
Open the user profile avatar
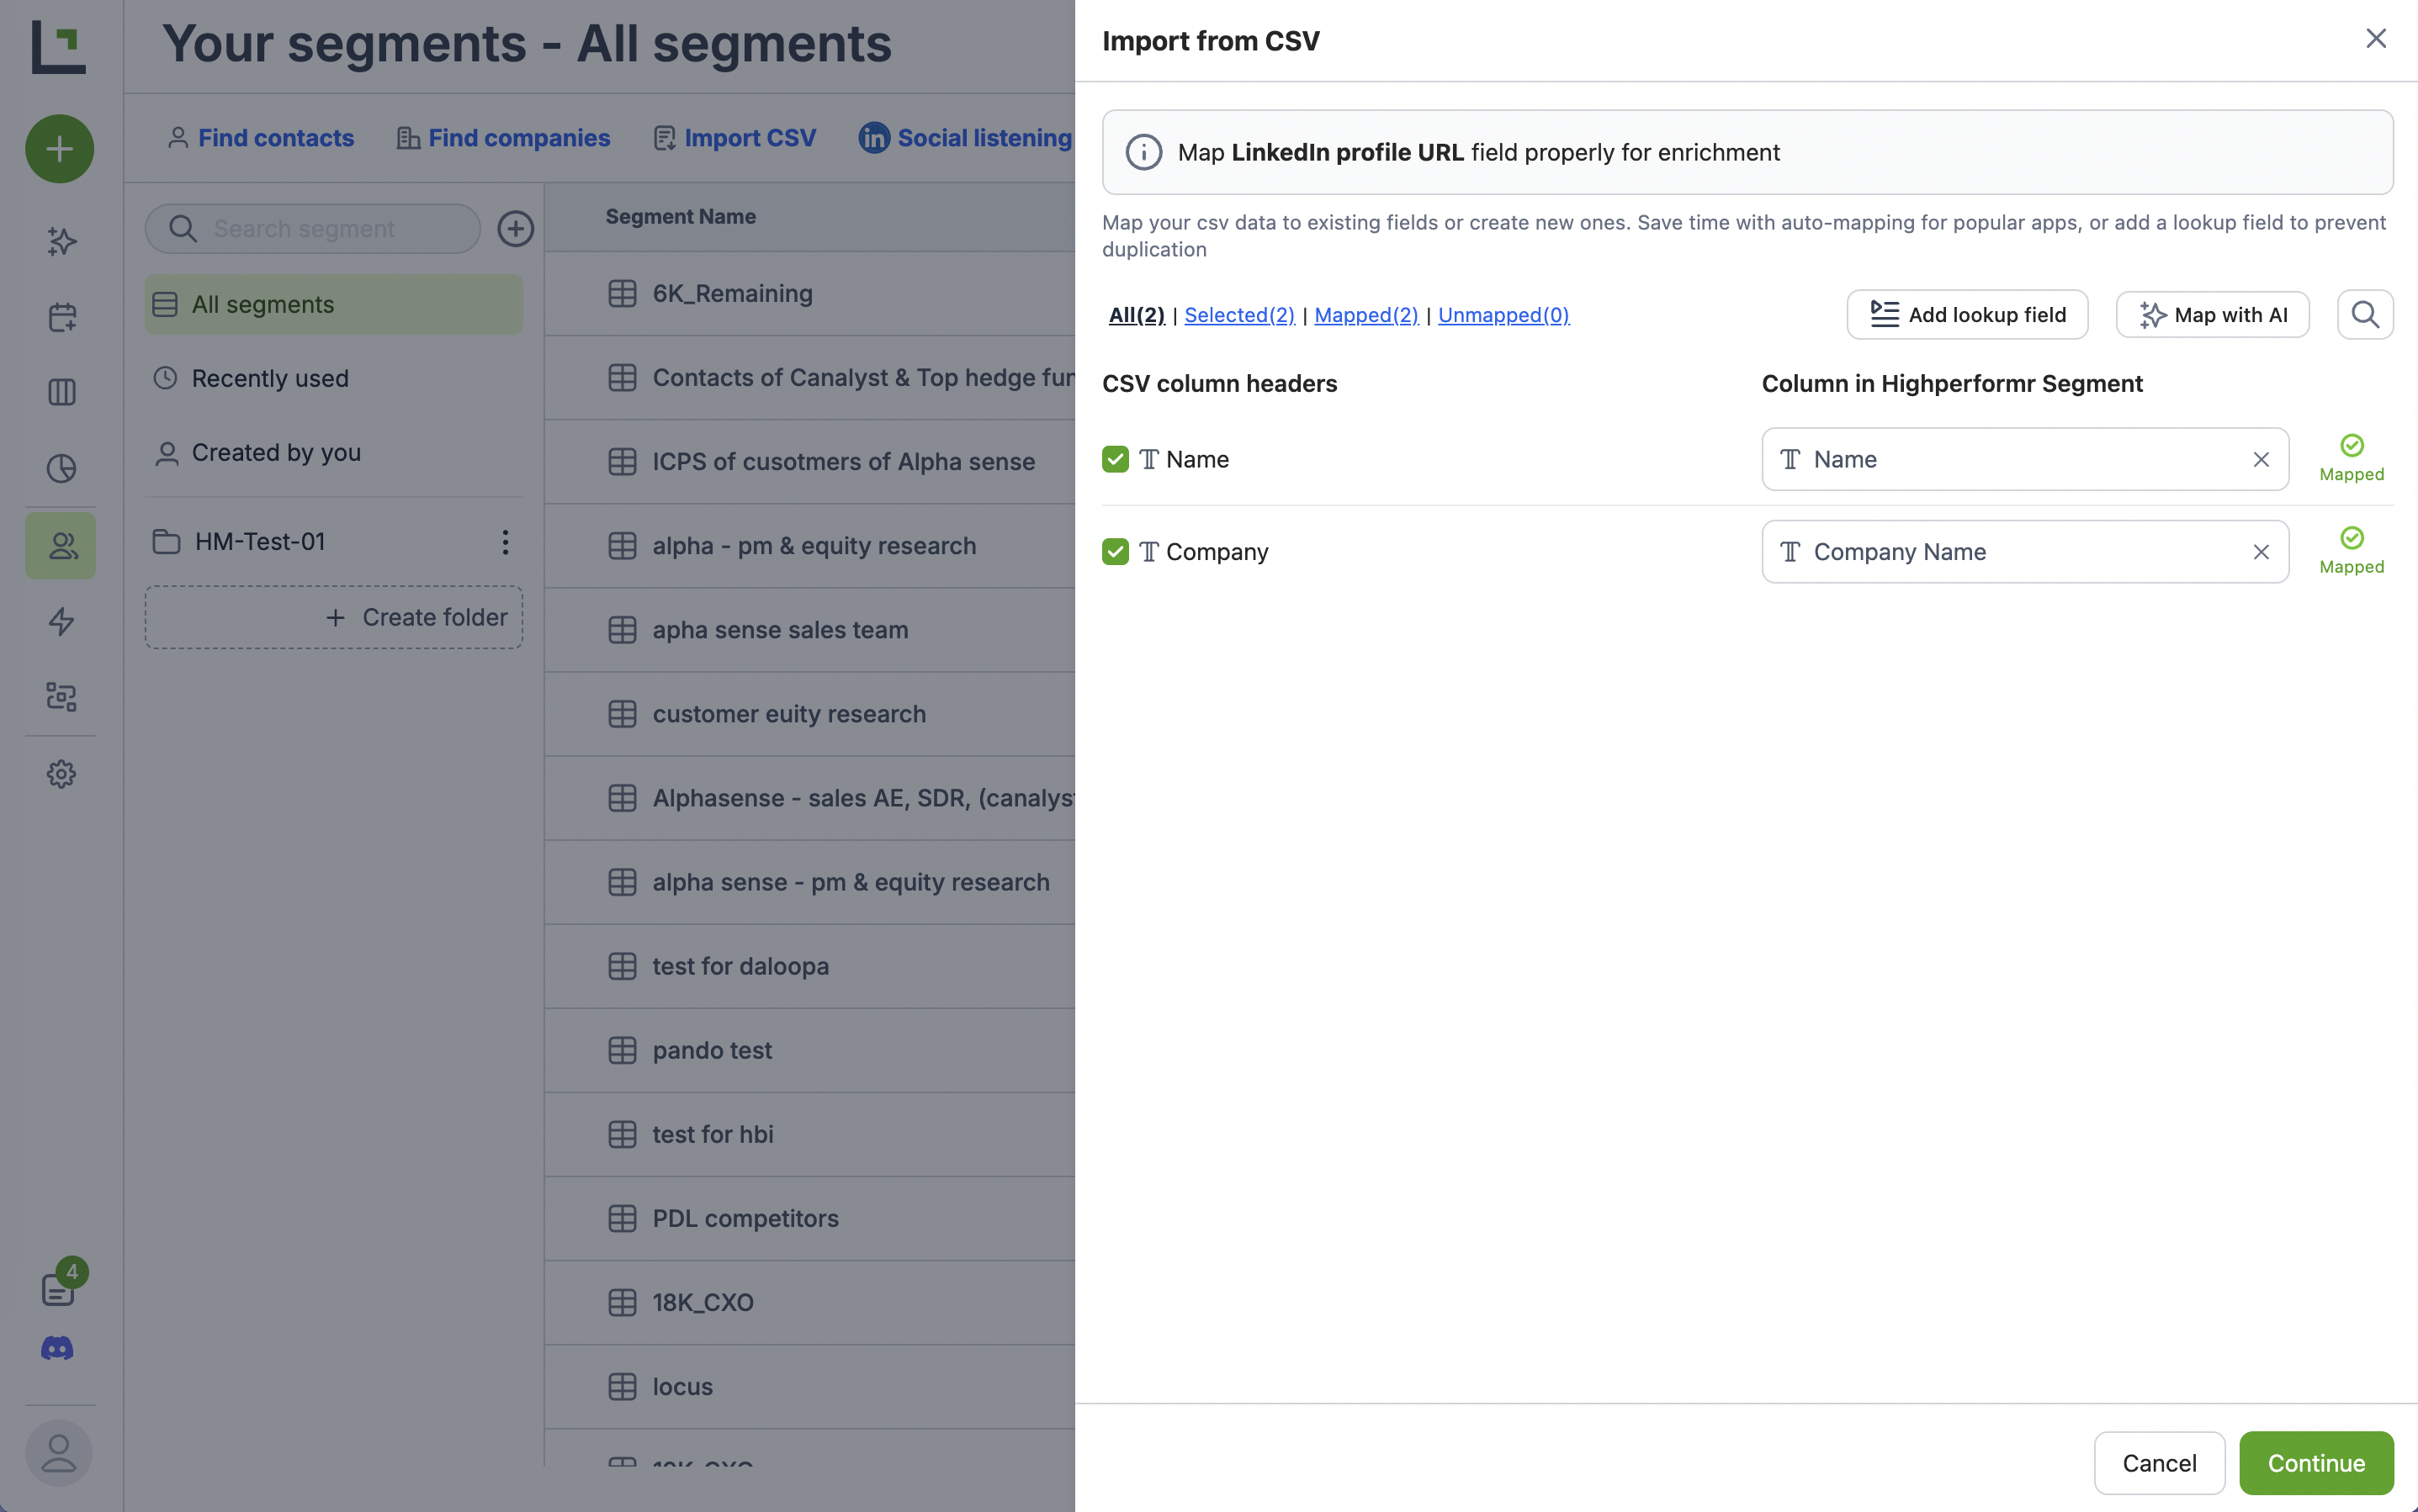[59, 1453]
